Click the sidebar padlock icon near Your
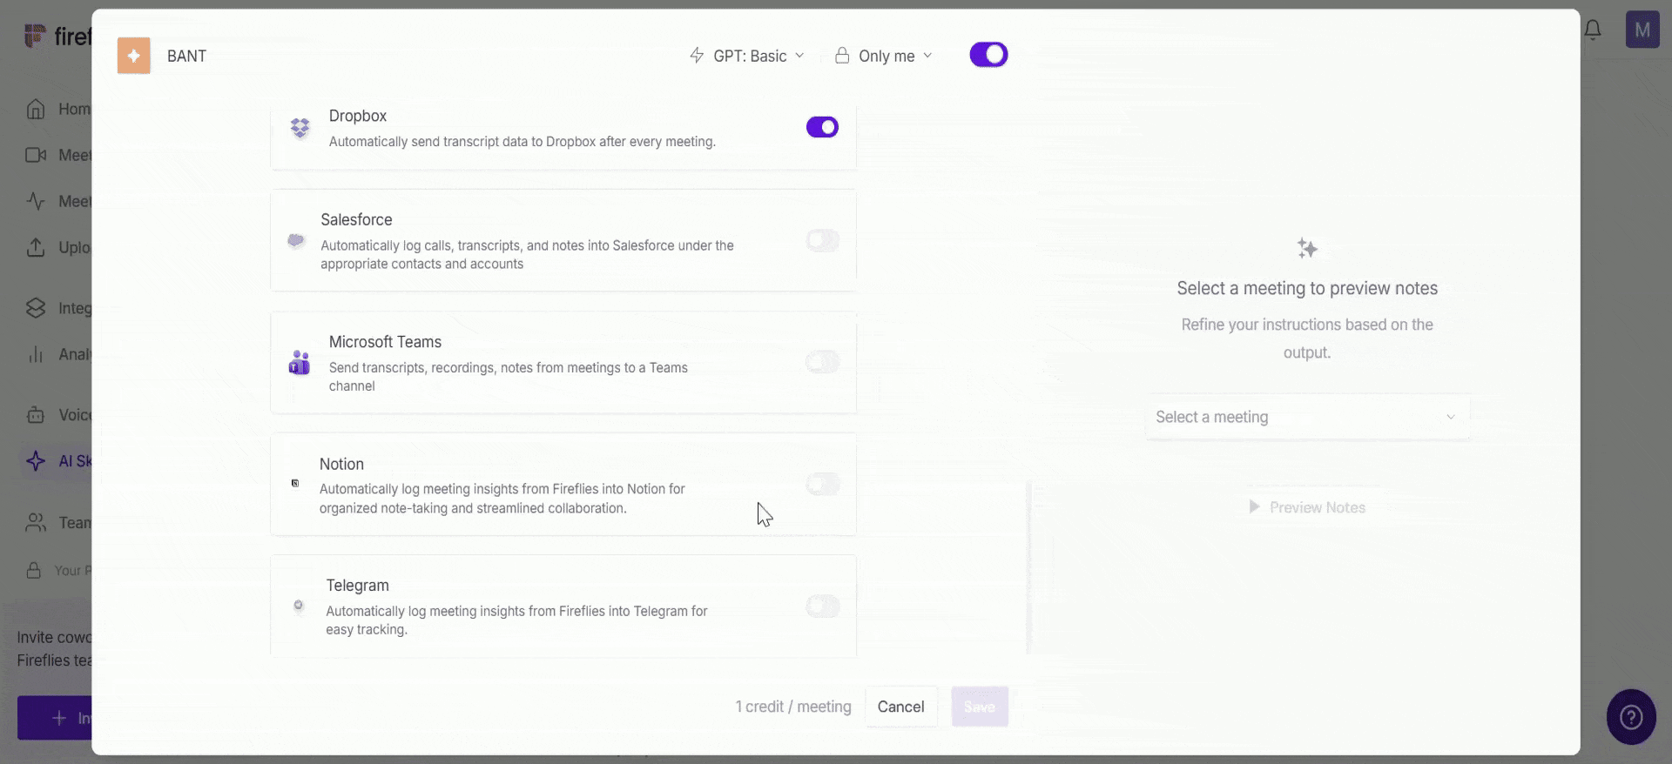 34,571
